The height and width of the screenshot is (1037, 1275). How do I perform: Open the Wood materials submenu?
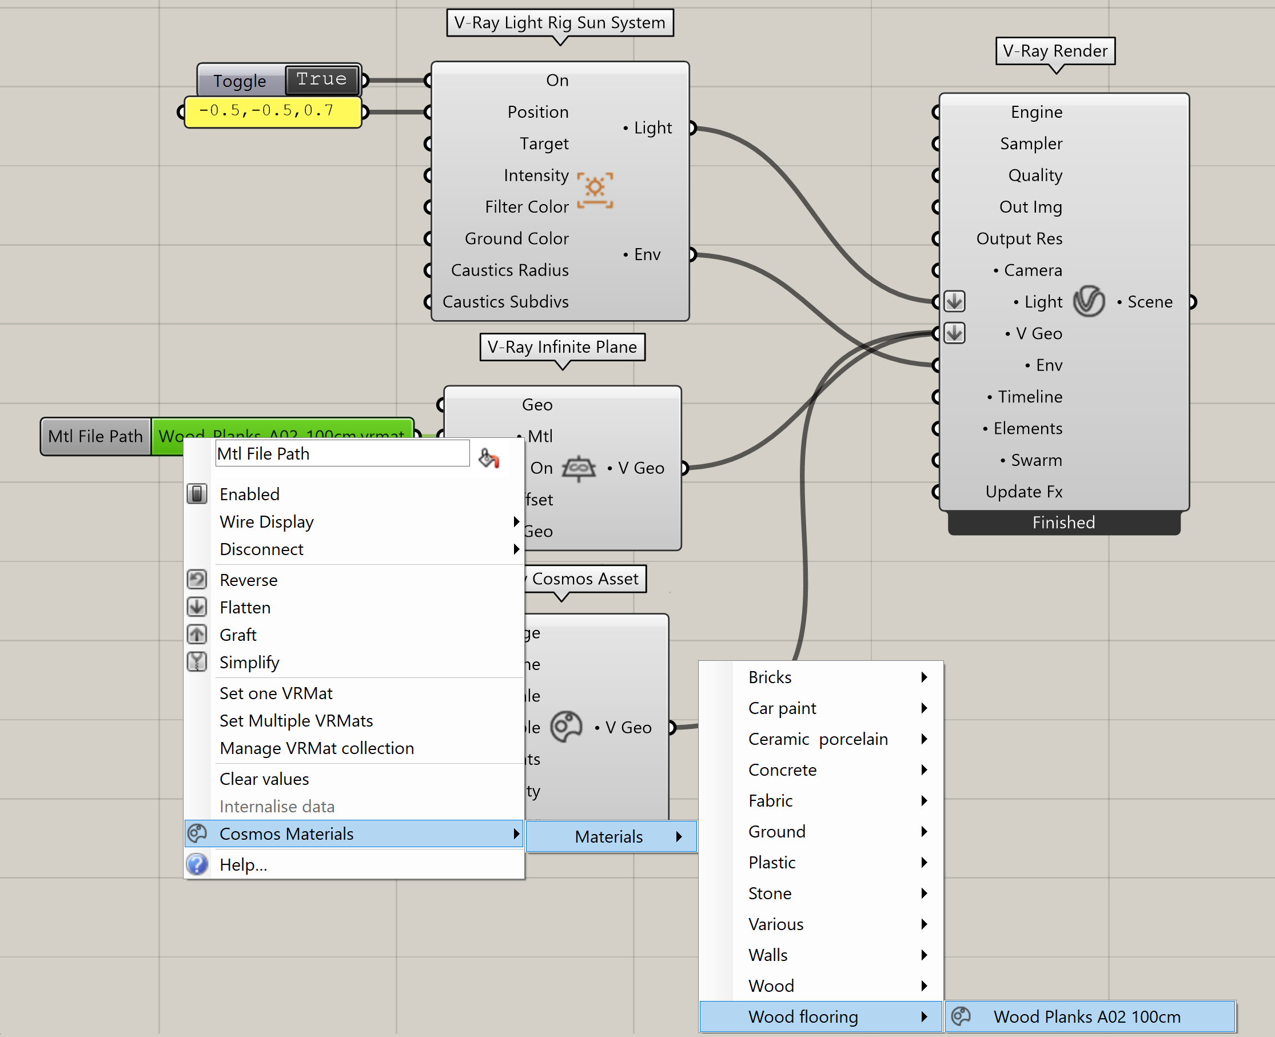820,986
